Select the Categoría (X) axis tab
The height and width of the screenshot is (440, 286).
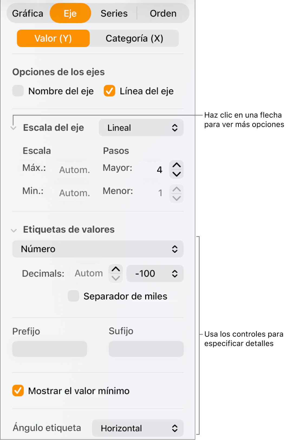pos(134,38)
